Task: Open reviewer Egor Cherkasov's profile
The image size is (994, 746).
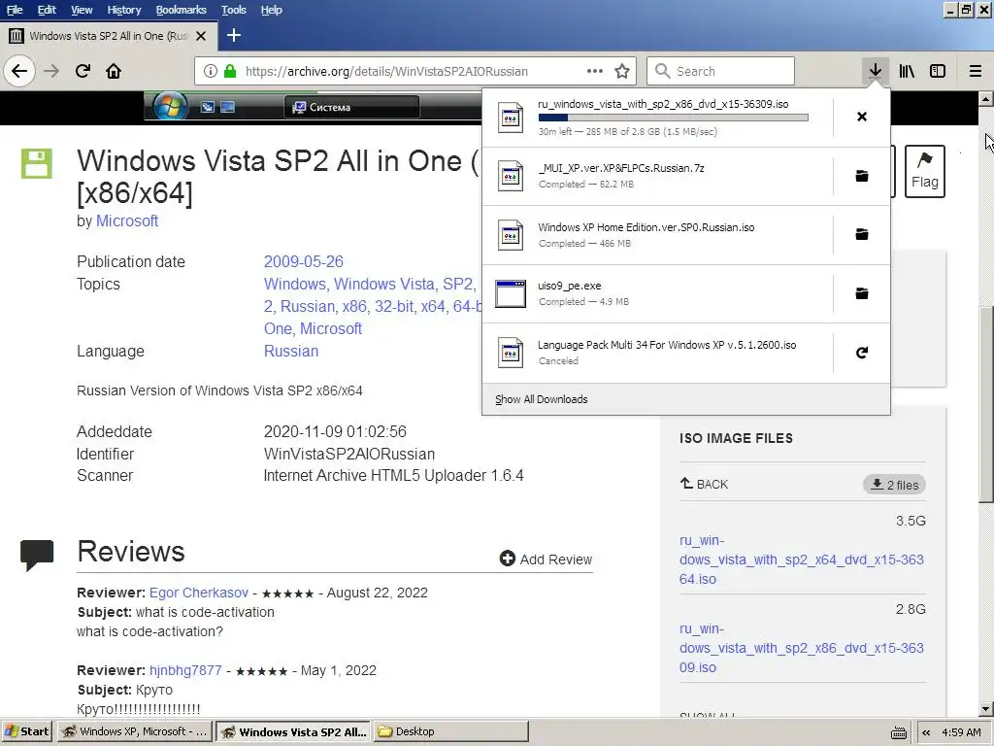Action: (198, 593)
